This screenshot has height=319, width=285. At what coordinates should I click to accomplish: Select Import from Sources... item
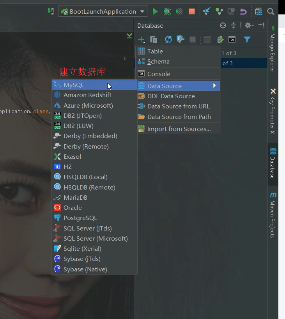tap(178, 129)
